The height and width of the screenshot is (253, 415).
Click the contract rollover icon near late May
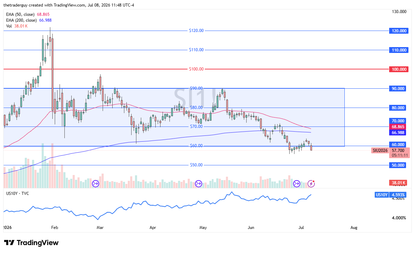(198, 184)
